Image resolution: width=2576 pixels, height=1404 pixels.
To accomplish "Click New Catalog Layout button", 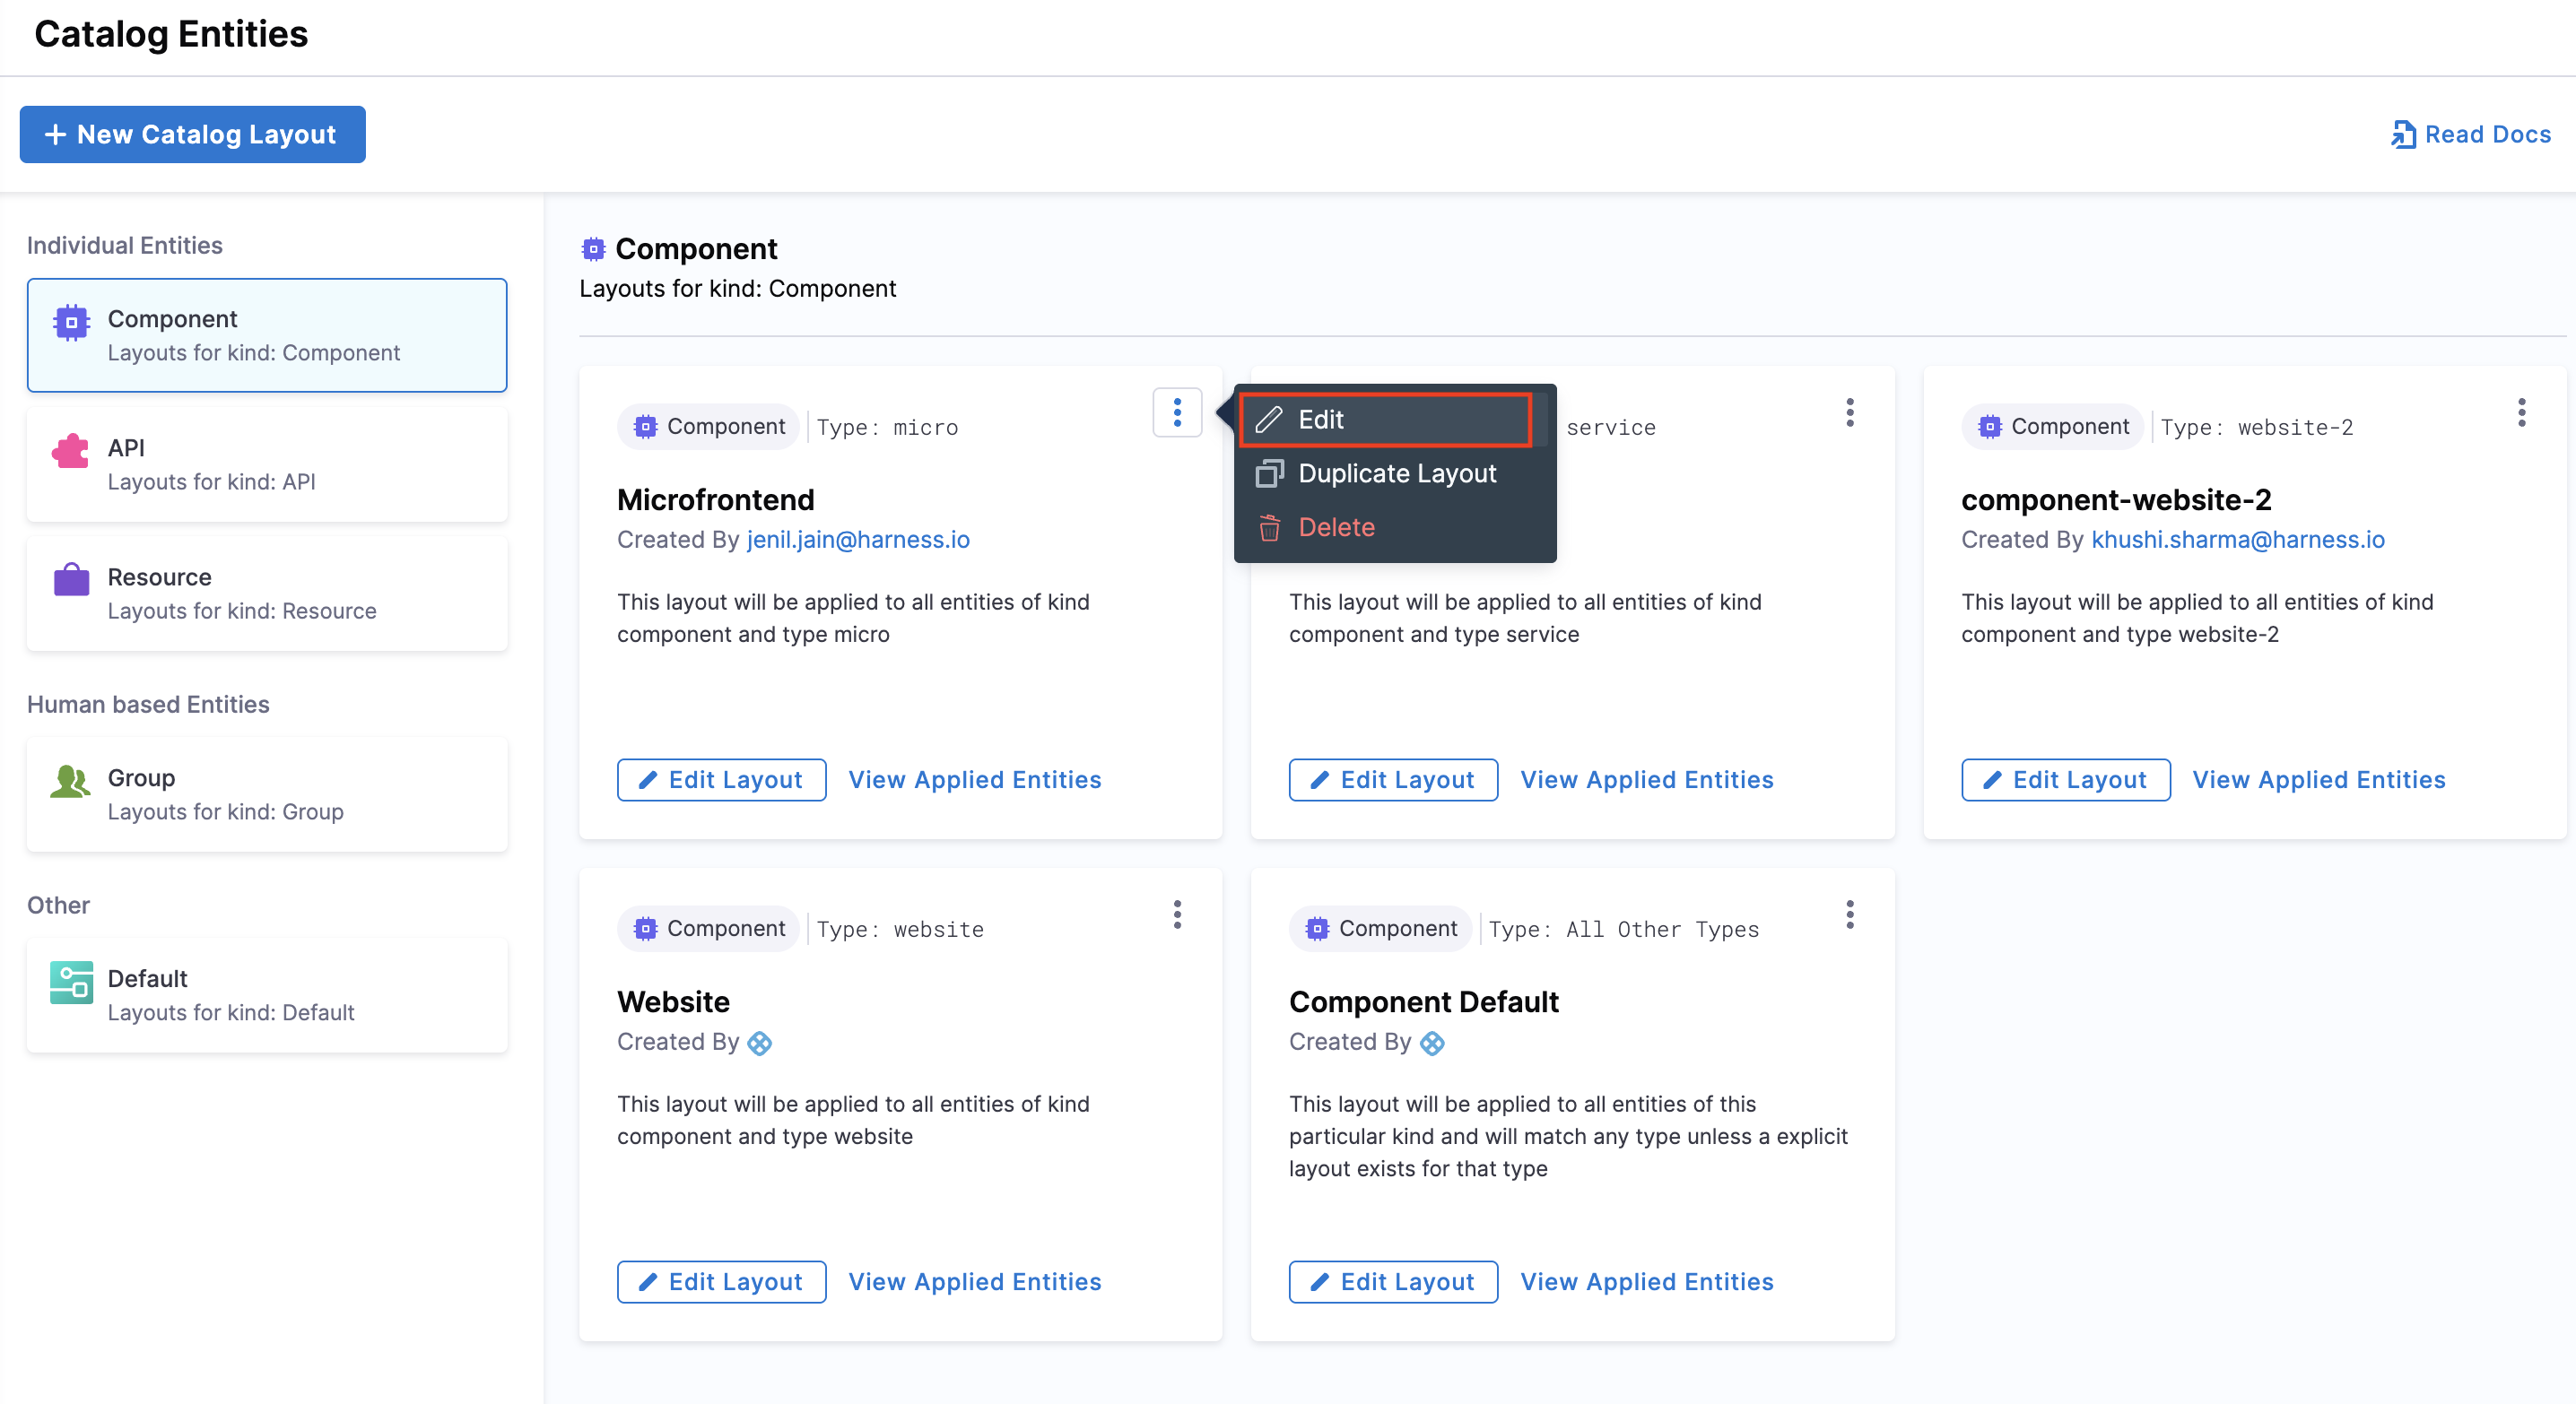I will (192, 134).
